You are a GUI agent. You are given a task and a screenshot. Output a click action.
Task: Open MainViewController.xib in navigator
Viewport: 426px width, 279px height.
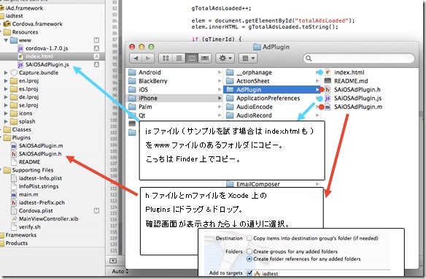(48, 219)
